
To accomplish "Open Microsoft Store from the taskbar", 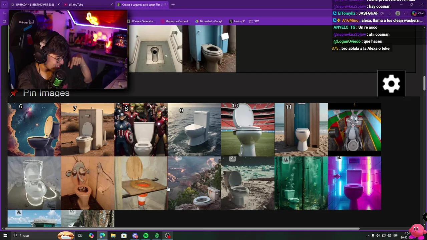I will pyautogui.click(x=124, y=236).
